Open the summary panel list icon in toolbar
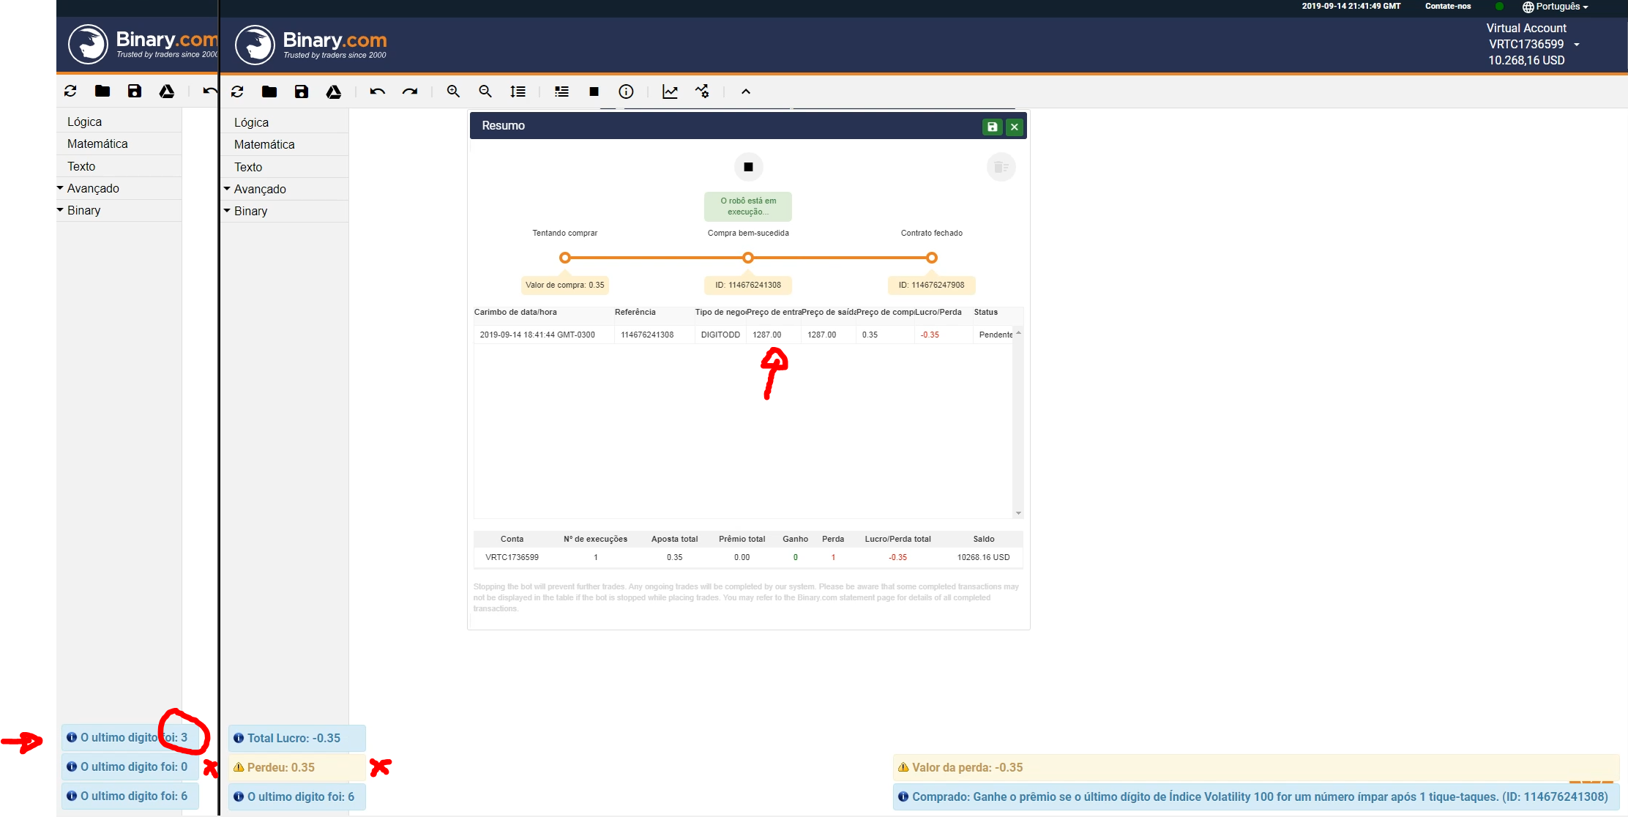 click(x=561, y=92)
